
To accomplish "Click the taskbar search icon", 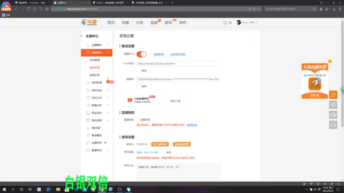I will (x=13, y=189).
